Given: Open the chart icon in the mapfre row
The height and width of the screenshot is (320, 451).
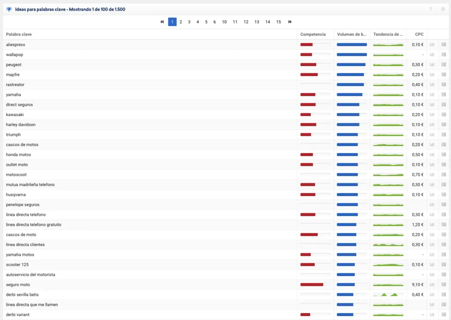Looking at the screenshot, I should coord(432,75).
